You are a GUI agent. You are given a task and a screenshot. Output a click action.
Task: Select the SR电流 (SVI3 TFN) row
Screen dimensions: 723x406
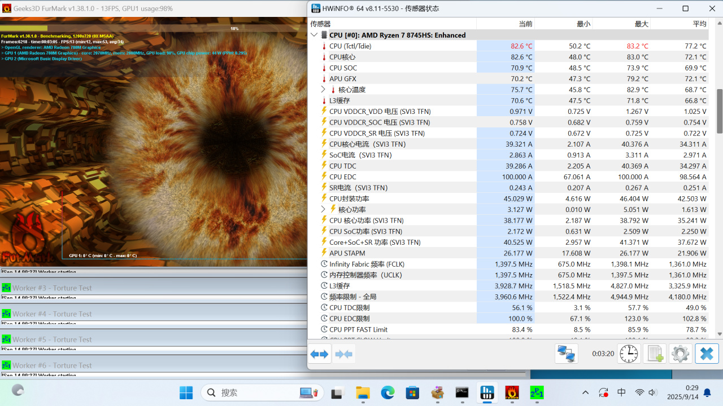(x=508, y=188)
